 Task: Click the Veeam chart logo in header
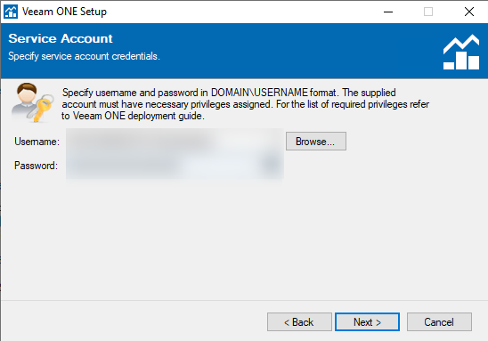pyautogui.click(x=461, y=52)
